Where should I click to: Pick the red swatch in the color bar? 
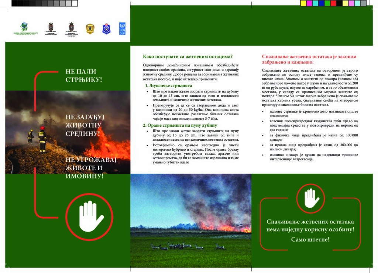pos(333,3)
